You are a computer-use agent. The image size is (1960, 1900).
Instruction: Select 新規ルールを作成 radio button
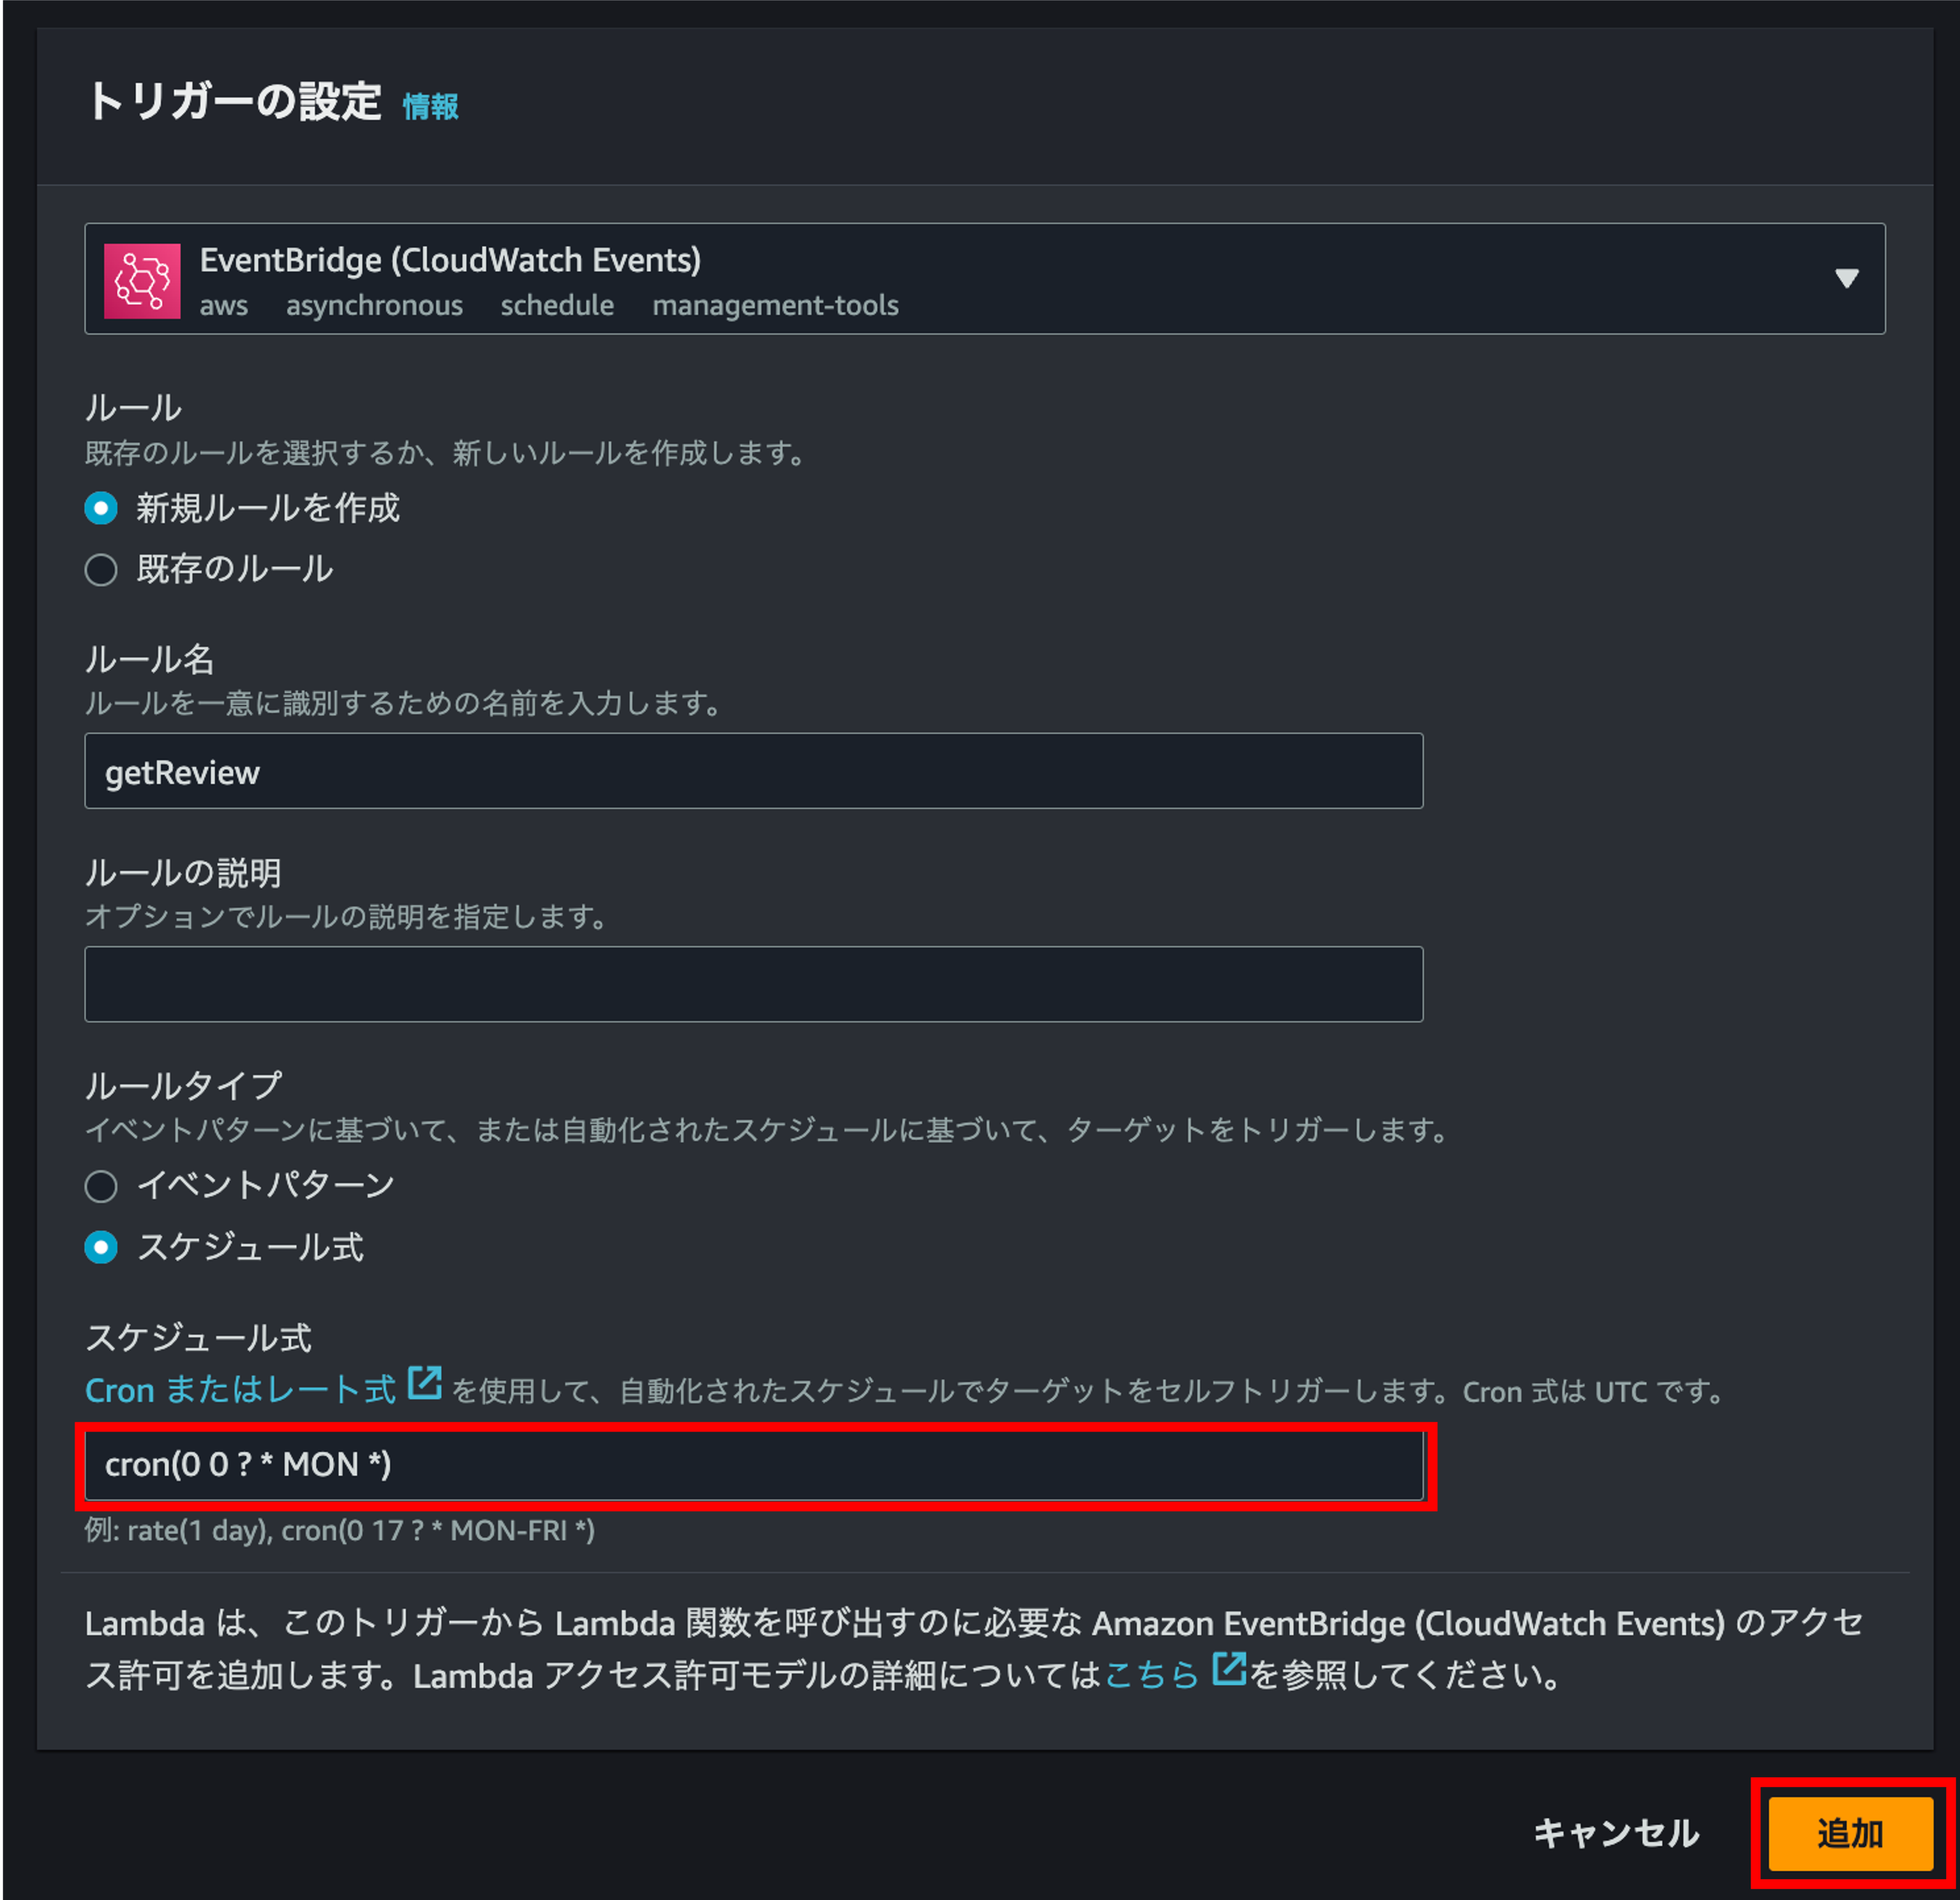101,508
